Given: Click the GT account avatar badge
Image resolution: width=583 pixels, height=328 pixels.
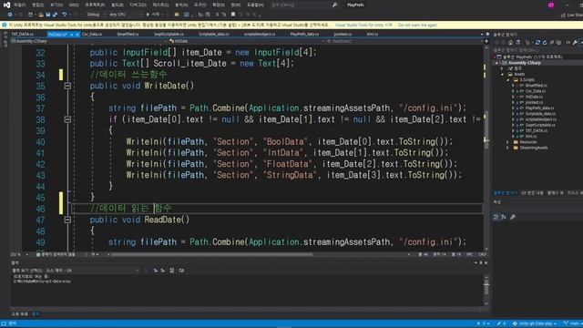Looking at the screenshot, I should pyautogui.click(x=550, y=5).
